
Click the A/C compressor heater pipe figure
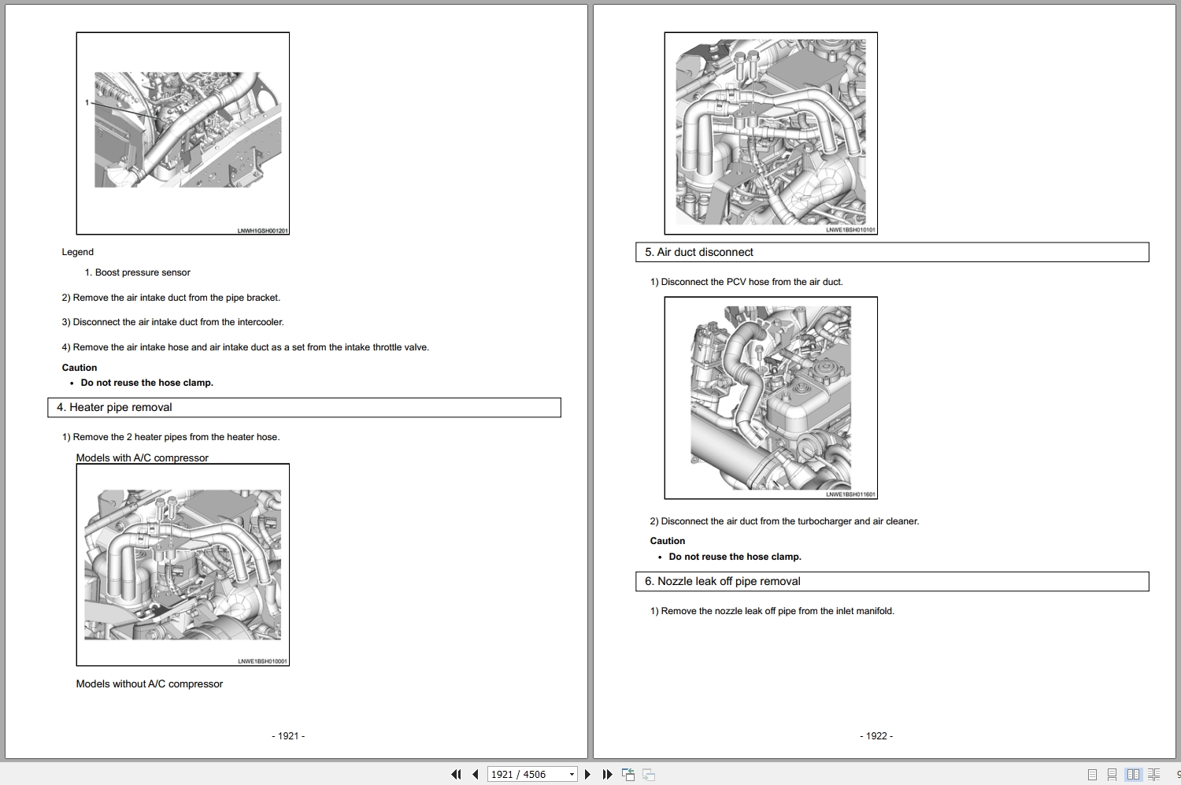[183, 565]
